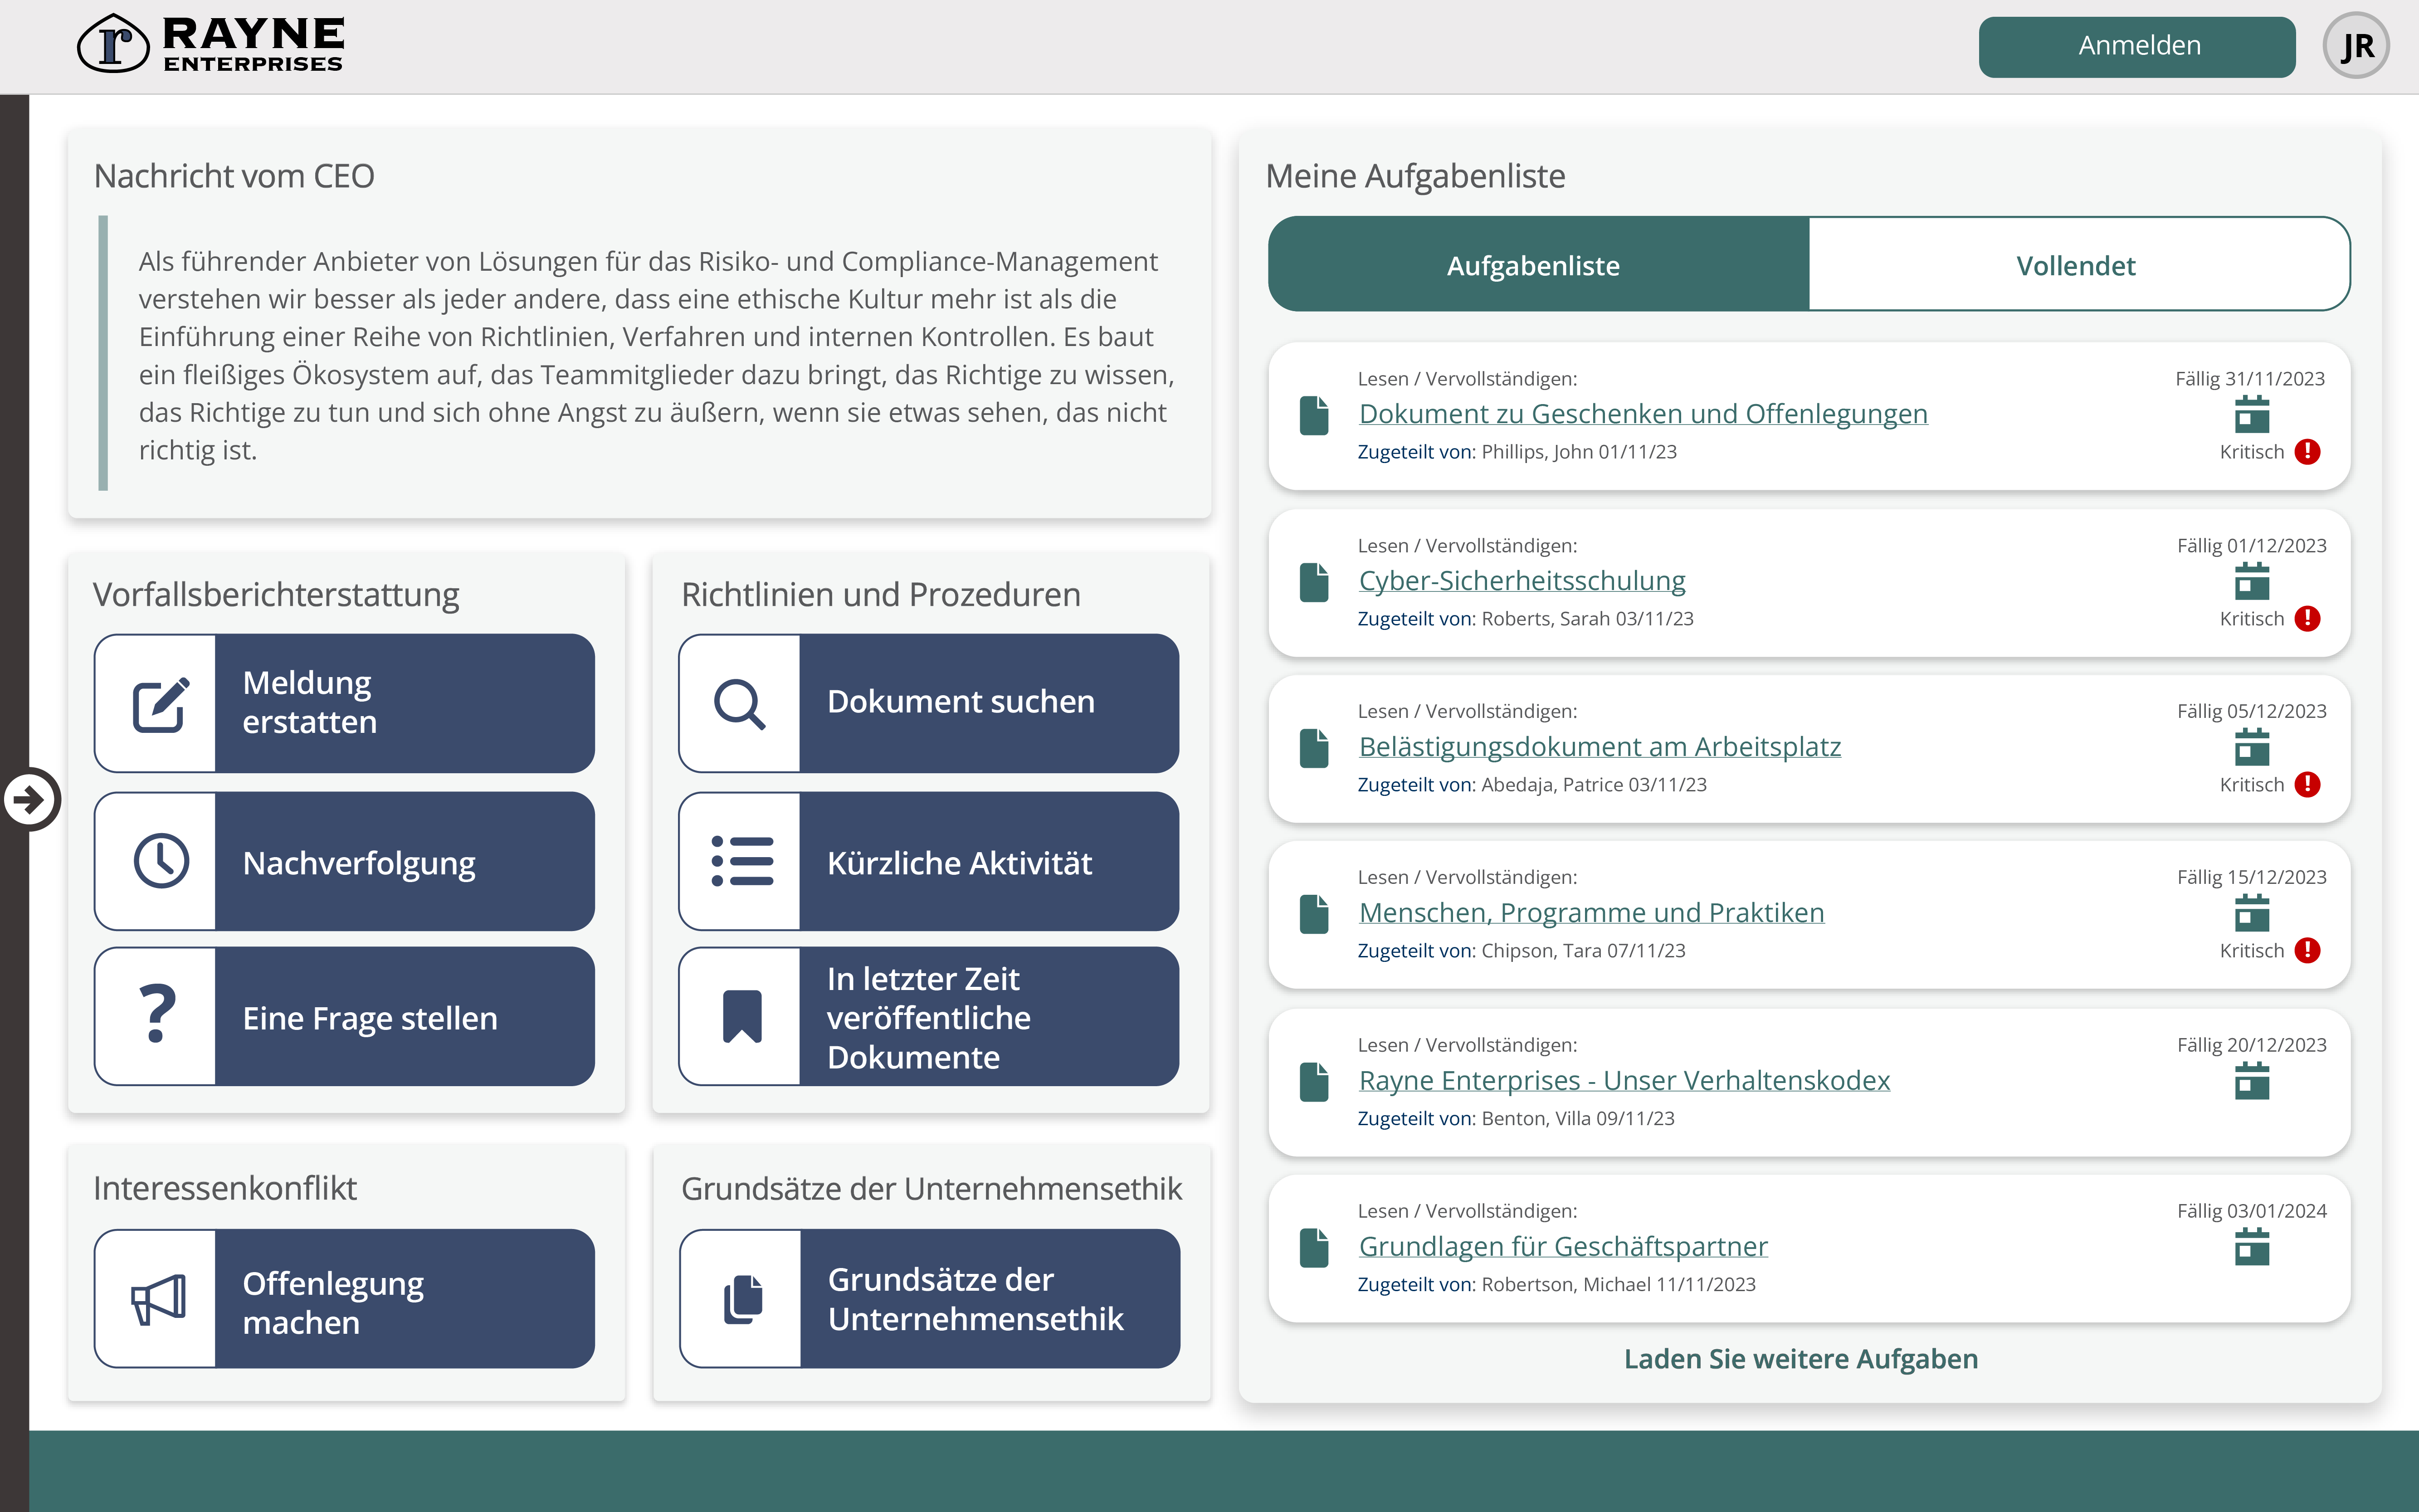Click calendar icon under Fällig 01/12/2023
The width and height of the screenshot is (2419, 1512).
2251,581
